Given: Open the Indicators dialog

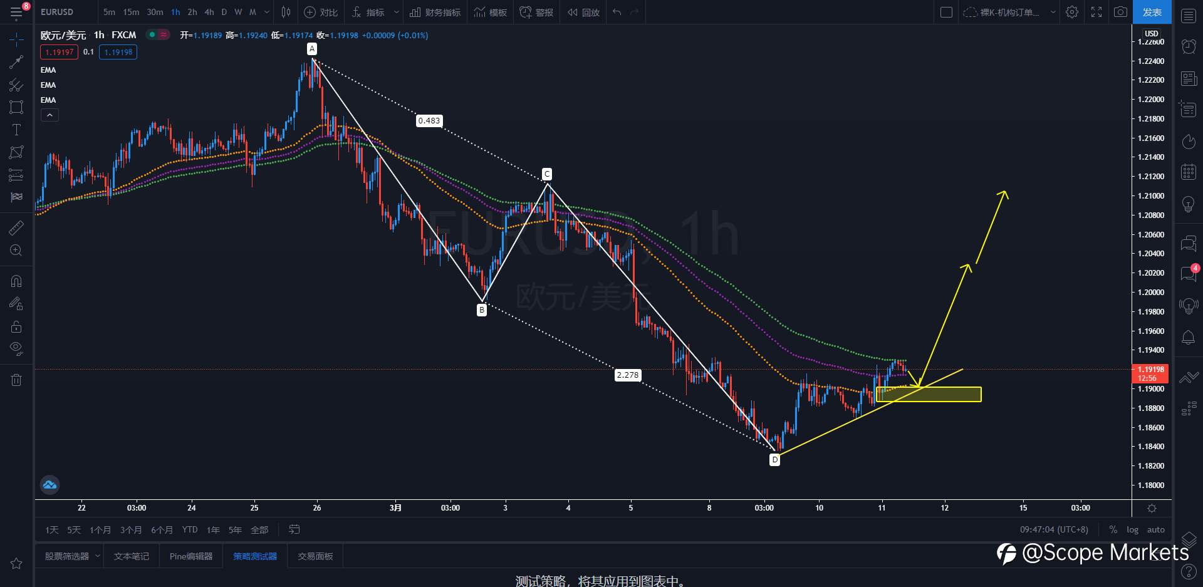Looking at the screenshot, I should pos(368,12).
